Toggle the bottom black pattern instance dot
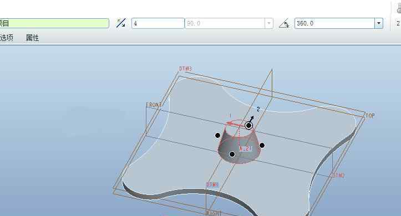 (x=232, y=154)
